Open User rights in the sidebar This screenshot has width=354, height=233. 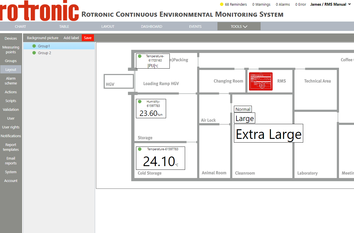pos(11,127)
